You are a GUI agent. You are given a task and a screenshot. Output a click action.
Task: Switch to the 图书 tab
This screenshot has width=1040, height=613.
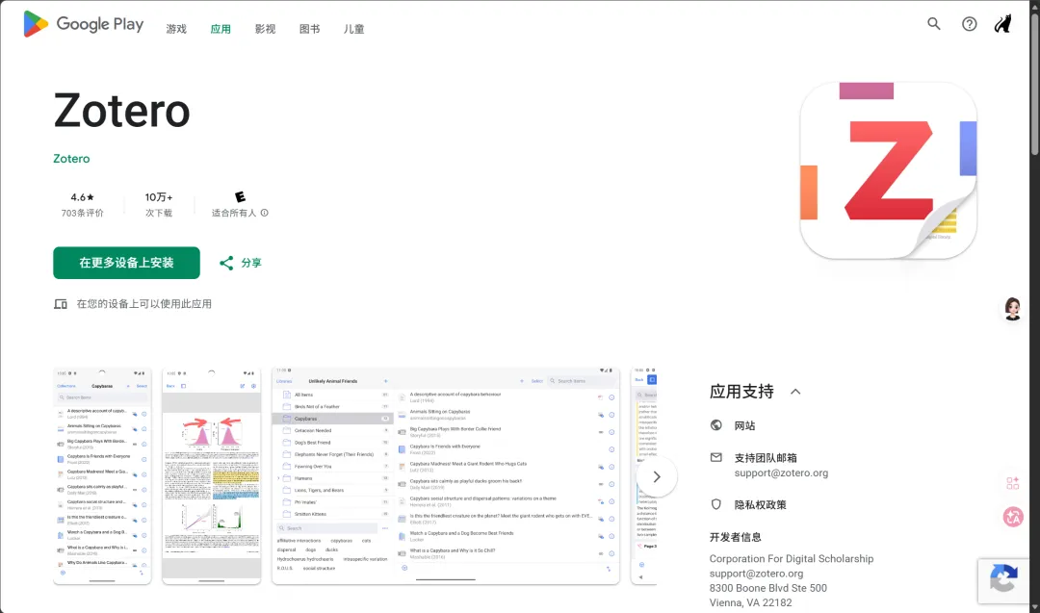click(x=310, y=29)
